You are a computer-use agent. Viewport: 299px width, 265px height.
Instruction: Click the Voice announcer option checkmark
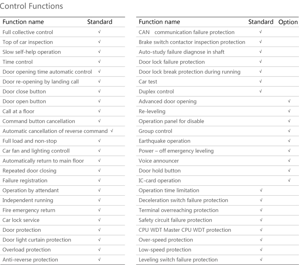(289, 160)
